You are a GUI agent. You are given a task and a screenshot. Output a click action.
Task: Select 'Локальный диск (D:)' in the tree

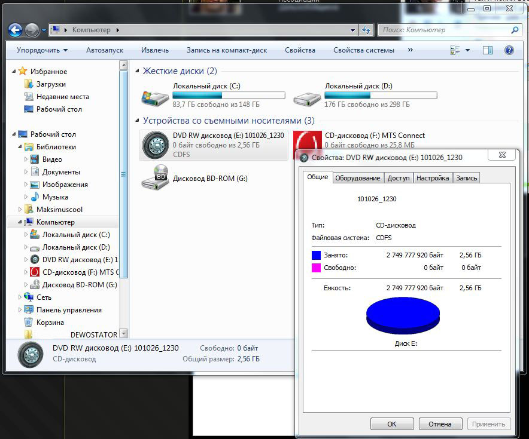(x=76, y=247)
